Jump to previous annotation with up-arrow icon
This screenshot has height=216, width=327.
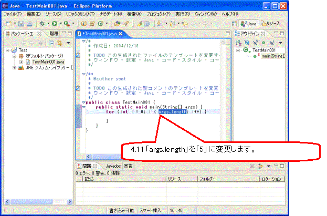click(x=172, y=24)
